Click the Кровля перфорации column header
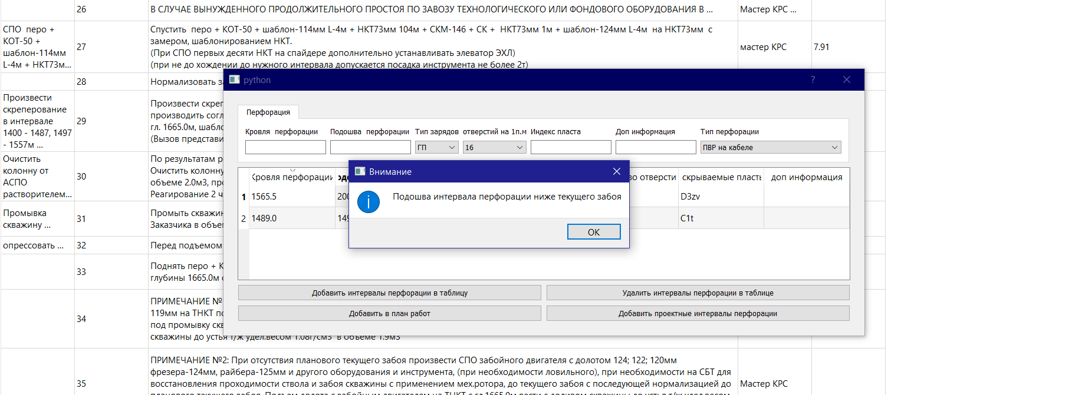 tap(292, 177)
